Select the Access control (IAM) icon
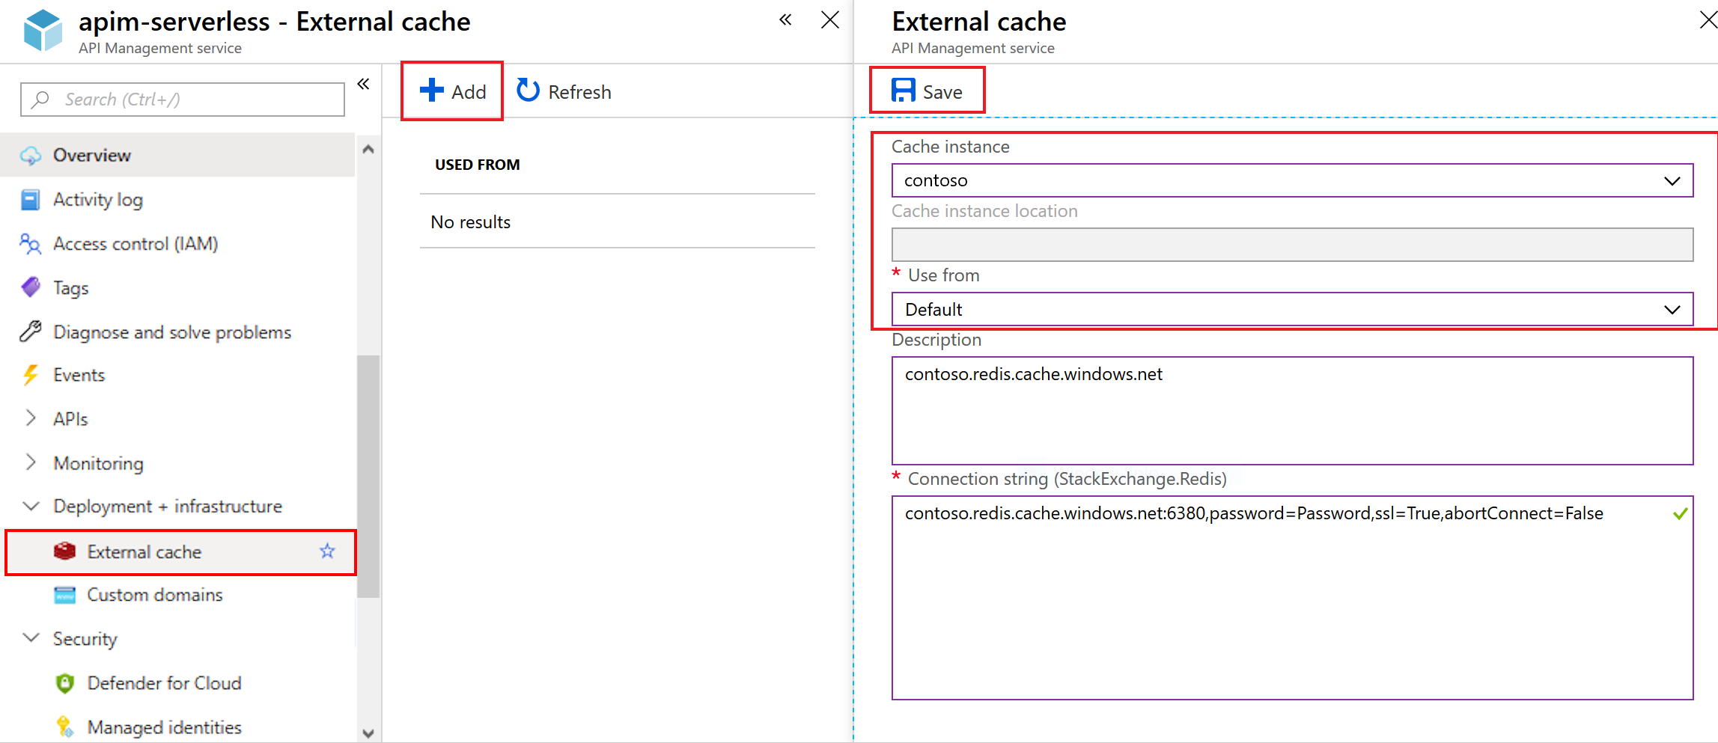Screen dimensions: 1718x743 [30, 243]
